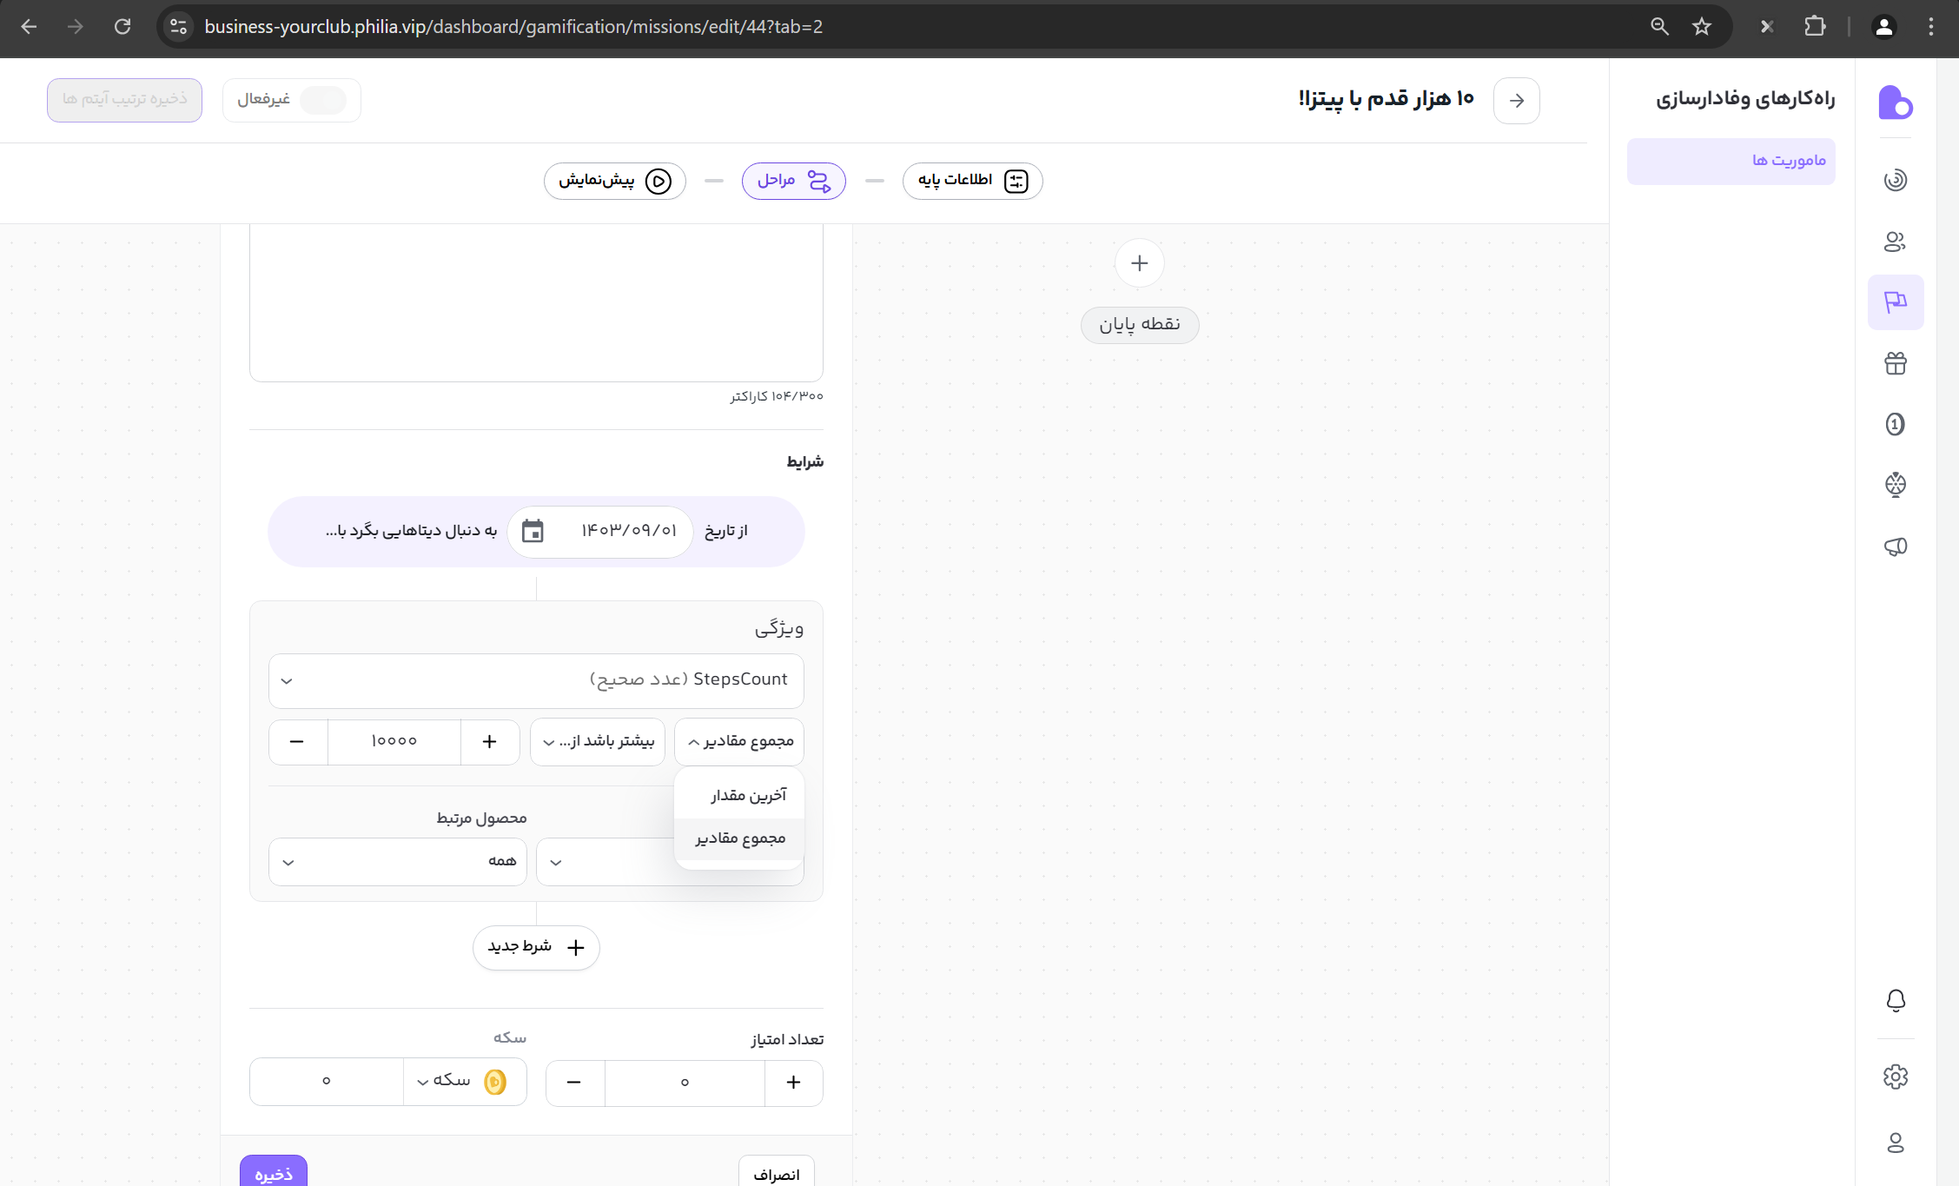Select آخرین مقدار from the open list
The image size is (1959, 1186).
pyautogui.click(x=747, y=796)
